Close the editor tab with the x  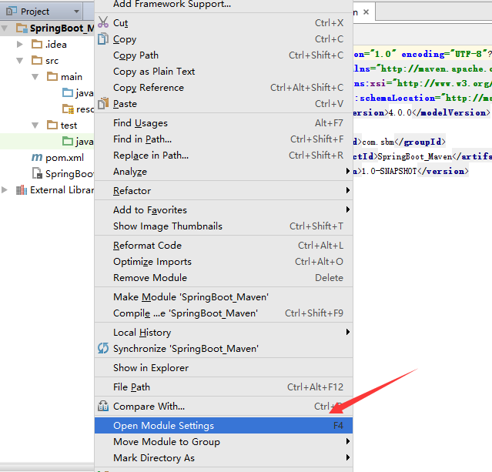coord(366,12)
